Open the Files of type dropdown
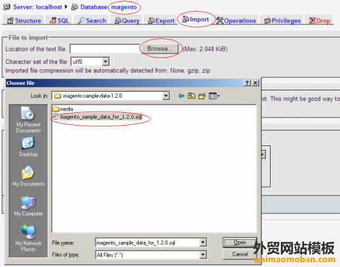 pos(203,255)
